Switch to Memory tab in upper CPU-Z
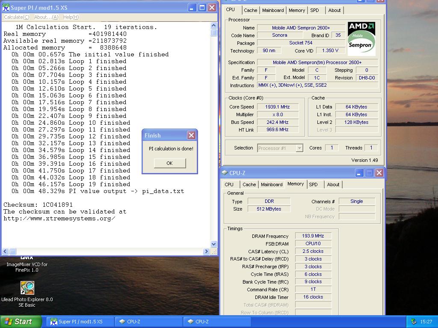Image resolution: width=438 pixels, height=328 pixels. pyautogui.click(x=297, y=10)
